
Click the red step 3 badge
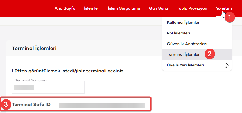coord(6,105)
